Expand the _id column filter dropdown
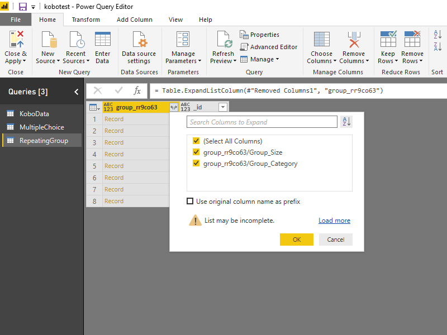 [x=222, y=106]
